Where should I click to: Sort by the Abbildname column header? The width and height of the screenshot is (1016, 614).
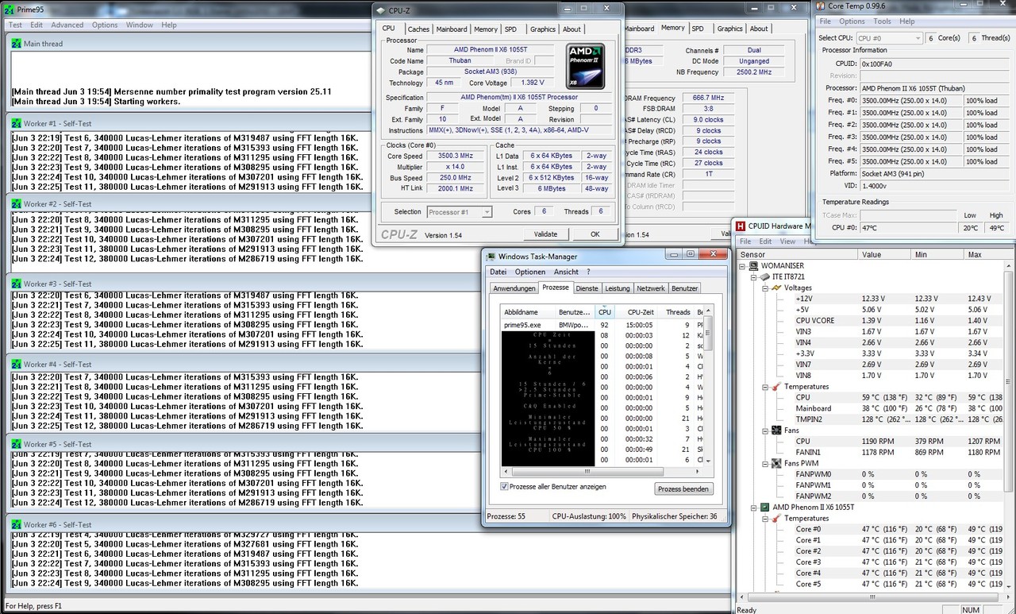pos(527,312)
